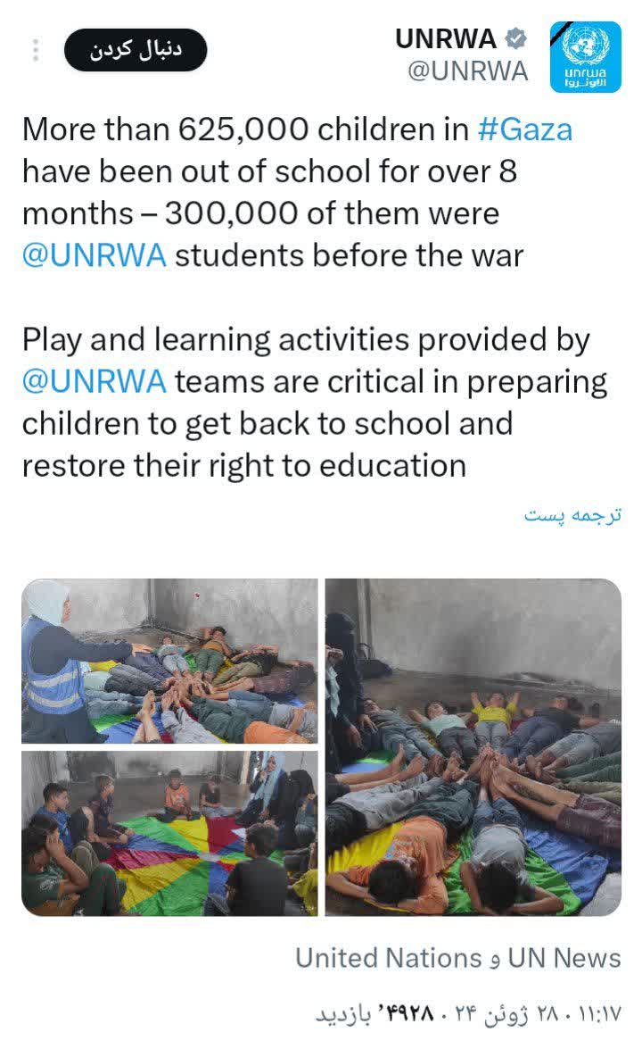Screen dimensions: 642x1049
Task: Open the large right photo of children lying down
Action: coord(473,747)
